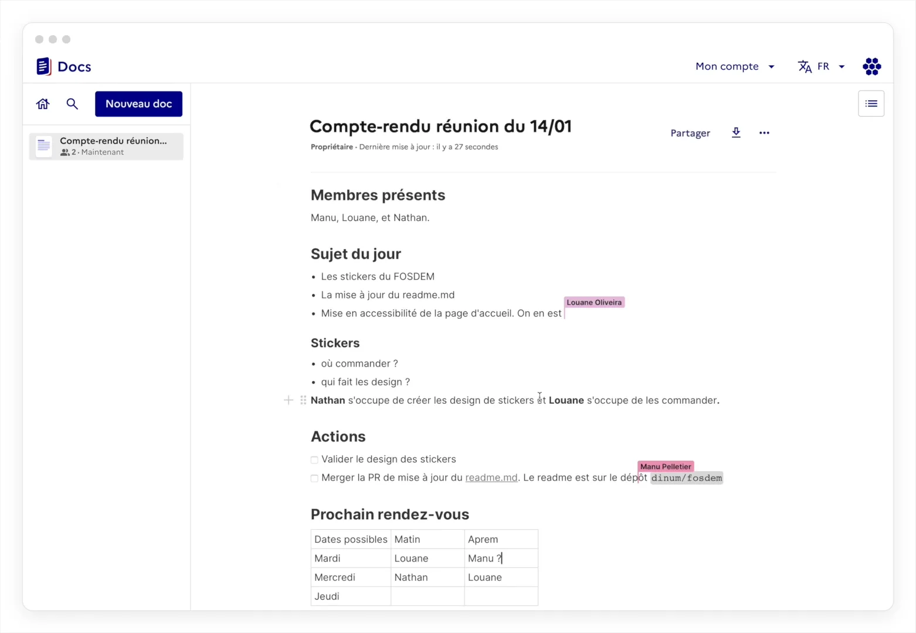Open search with the magnifier icon
This screenshot has height=633, width=916.
[72, 104]
